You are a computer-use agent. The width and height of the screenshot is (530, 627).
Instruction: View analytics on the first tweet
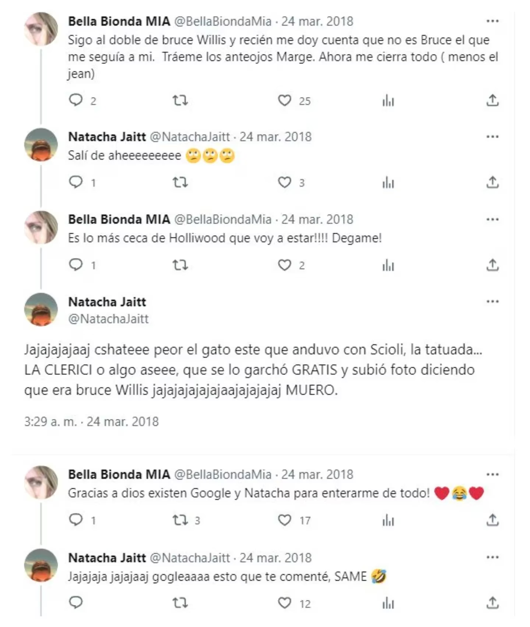pos(387,100)
